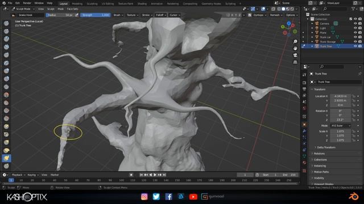Open the Material properties tab icon
The height and width of the screenshot is (204, 364).
point(304,163)
